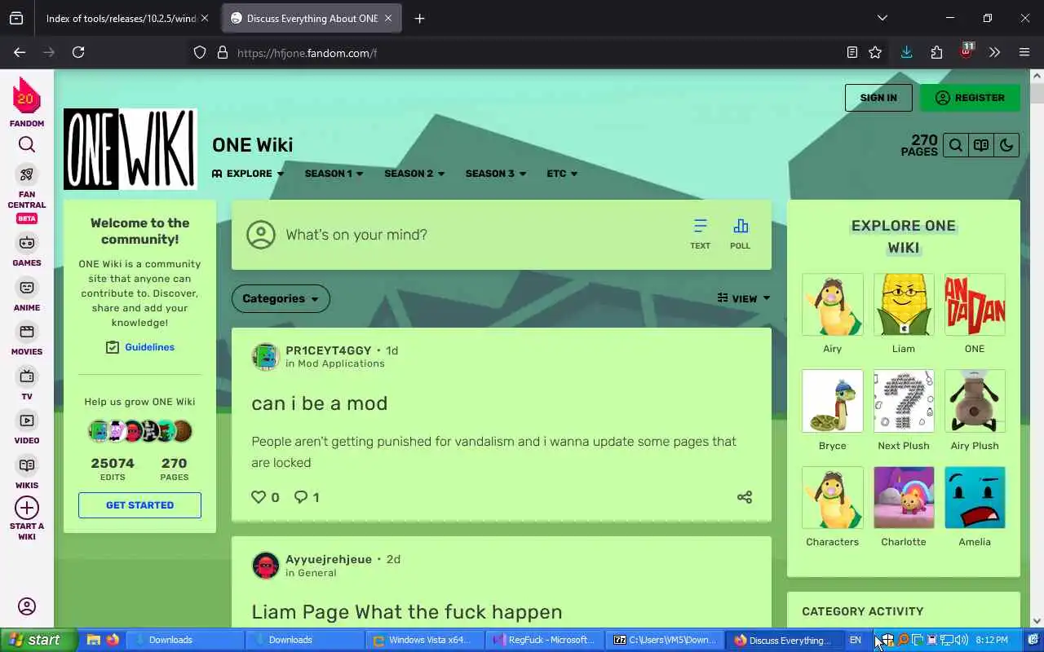Like the 'can i be a mod' post

point(259,496)
